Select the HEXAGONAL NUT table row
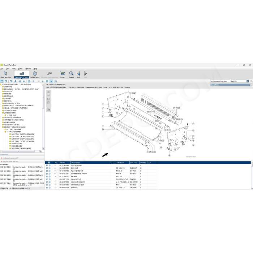This screenshot has width=253, height=253. point(101,185)
